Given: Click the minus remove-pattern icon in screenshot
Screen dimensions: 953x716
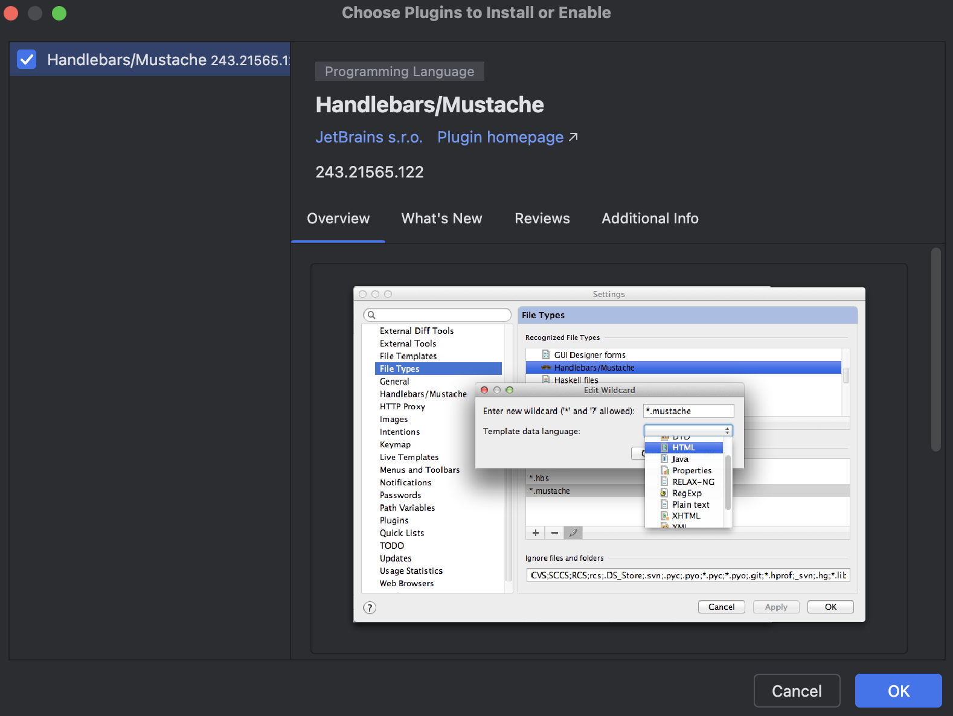Looking at the screenshot, I should [x=554, y=532].
